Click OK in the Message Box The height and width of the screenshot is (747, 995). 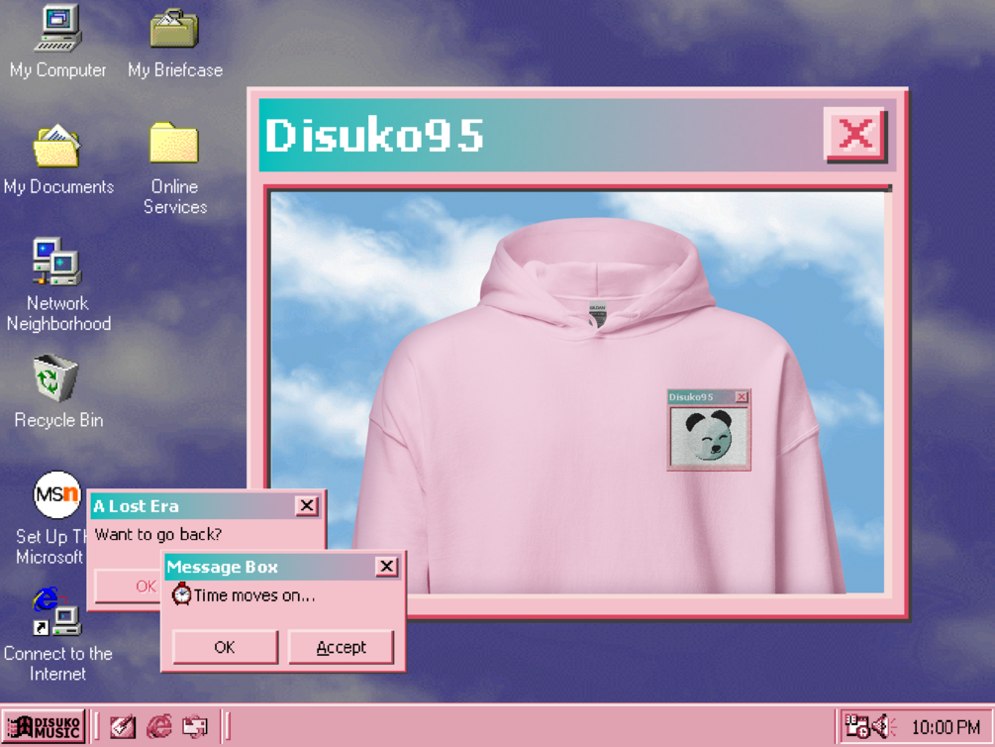225,647
